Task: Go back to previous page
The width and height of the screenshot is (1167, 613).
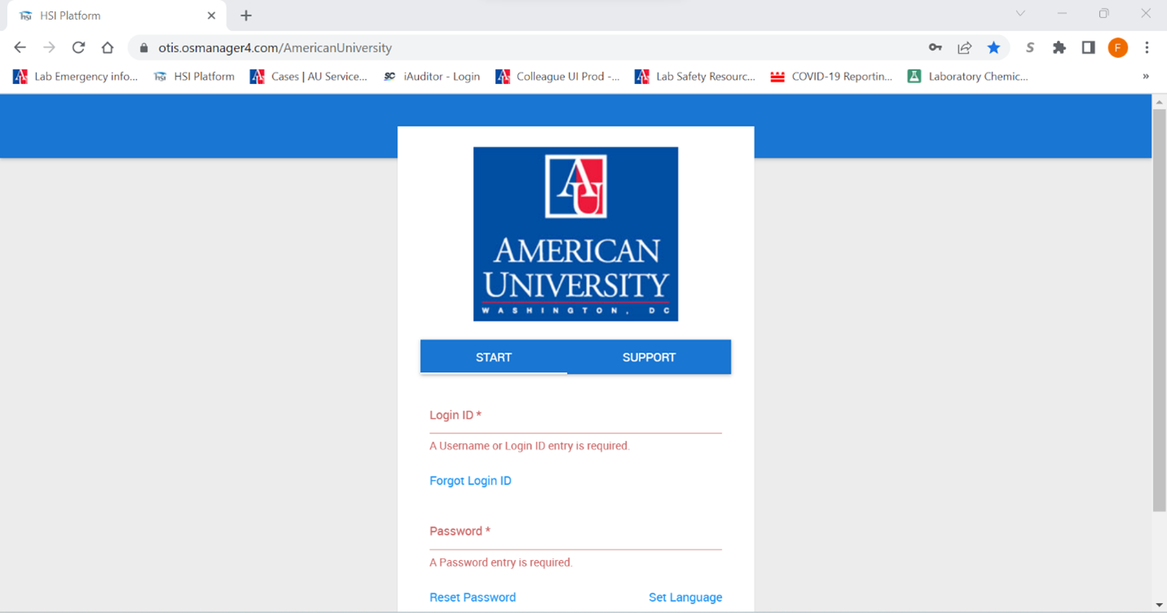Action: [20, 47]
